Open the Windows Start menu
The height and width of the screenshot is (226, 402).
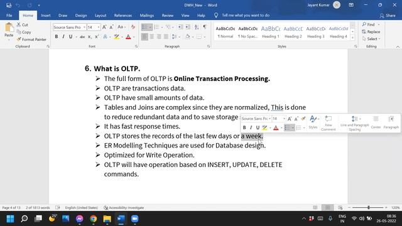pyautogui.click(x=10, y=218)
